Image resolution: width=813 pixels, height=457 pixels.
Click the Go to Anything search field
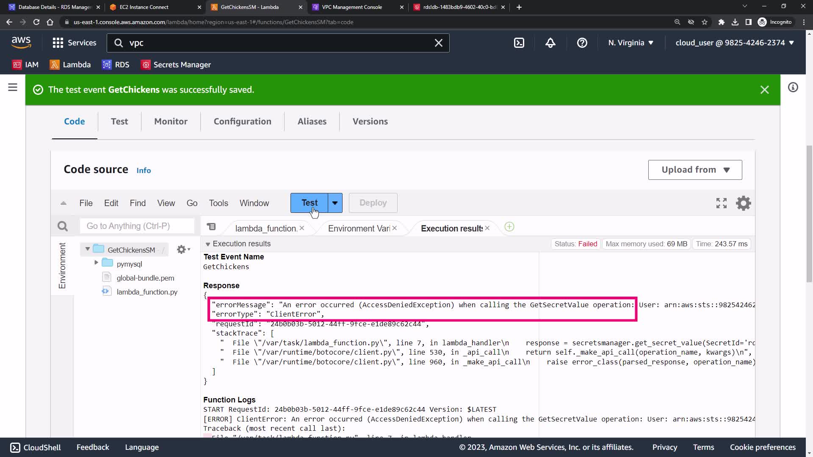[137, 226]
